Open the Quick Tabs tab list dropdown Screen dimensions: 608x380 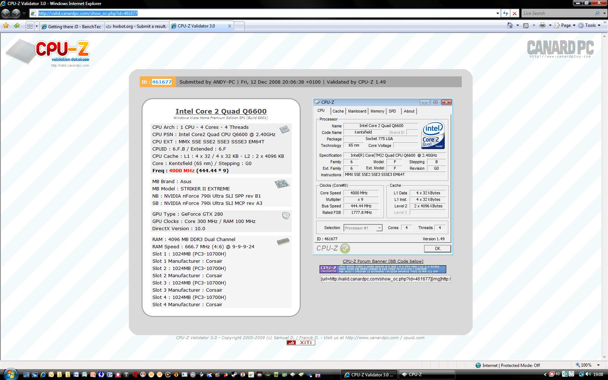click(x=37, y=26)
